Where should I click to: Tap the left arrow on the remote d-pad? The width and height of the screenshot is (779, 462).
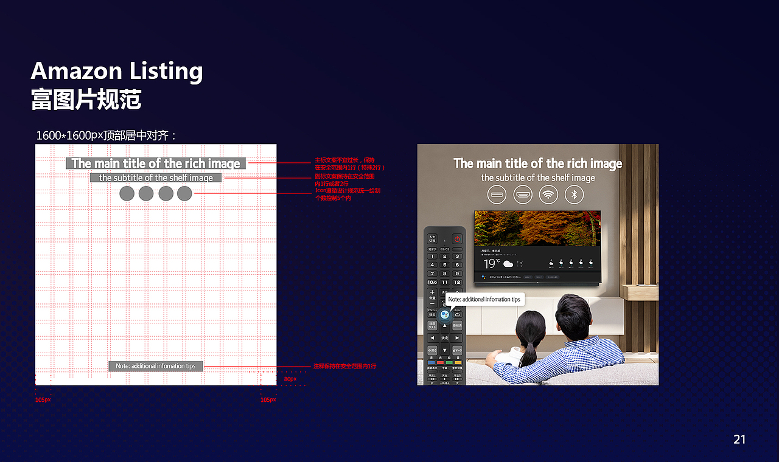(x=432, y=338)
